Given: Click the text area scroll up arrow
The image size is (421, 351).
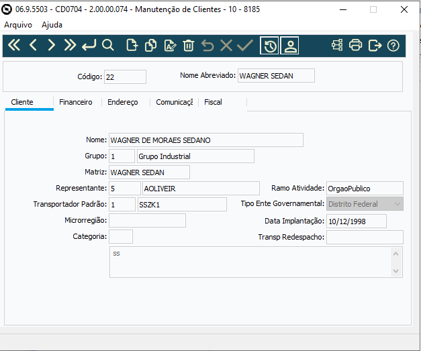Looking at the screenshot, I should 395,254.
